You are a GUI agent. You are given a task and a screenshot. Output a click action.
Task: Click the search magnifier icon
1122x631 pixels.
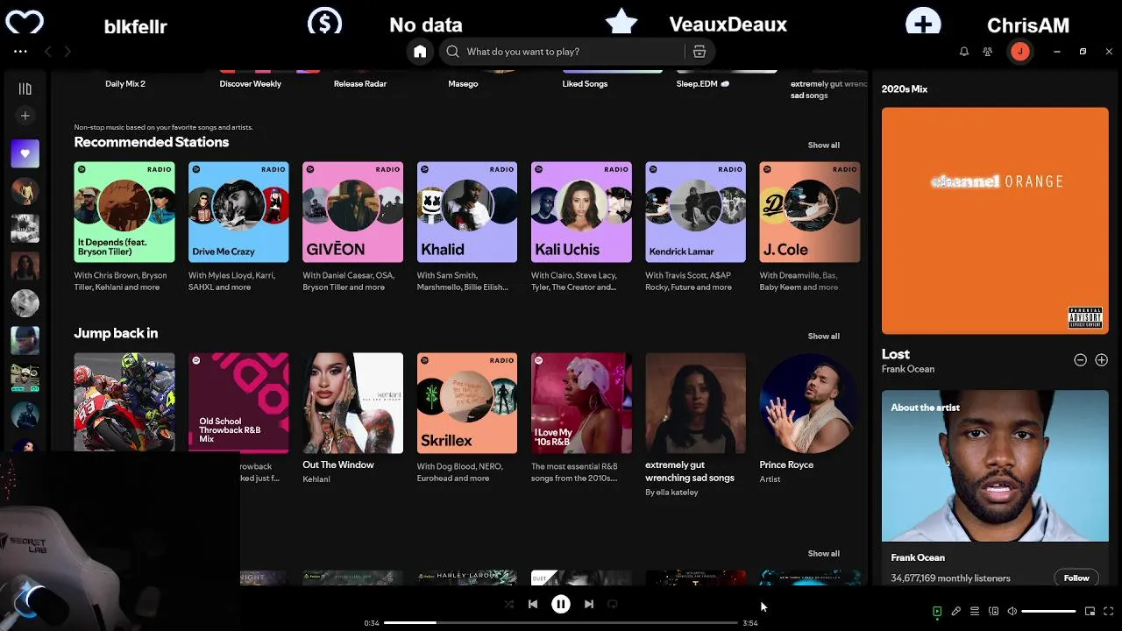[452, 52]
